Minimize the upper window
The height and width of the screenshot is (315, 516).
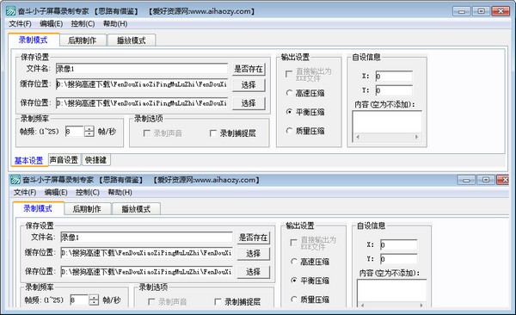(x=462, y=11)
